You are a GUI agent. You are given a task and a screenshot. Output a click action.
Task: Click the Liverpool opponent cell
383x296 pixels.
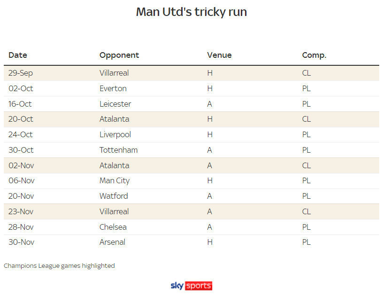[x=115, y=135]
